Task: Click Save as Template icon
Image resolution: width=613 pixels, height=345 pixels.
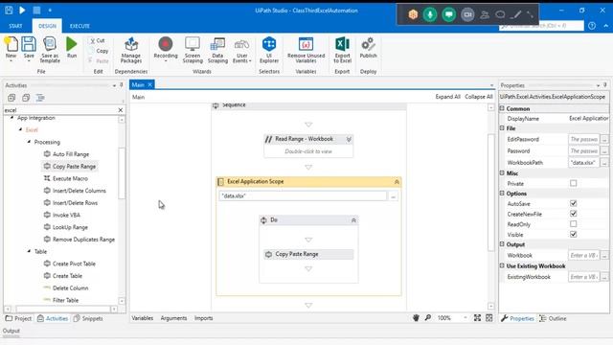Action: point(50,44)
